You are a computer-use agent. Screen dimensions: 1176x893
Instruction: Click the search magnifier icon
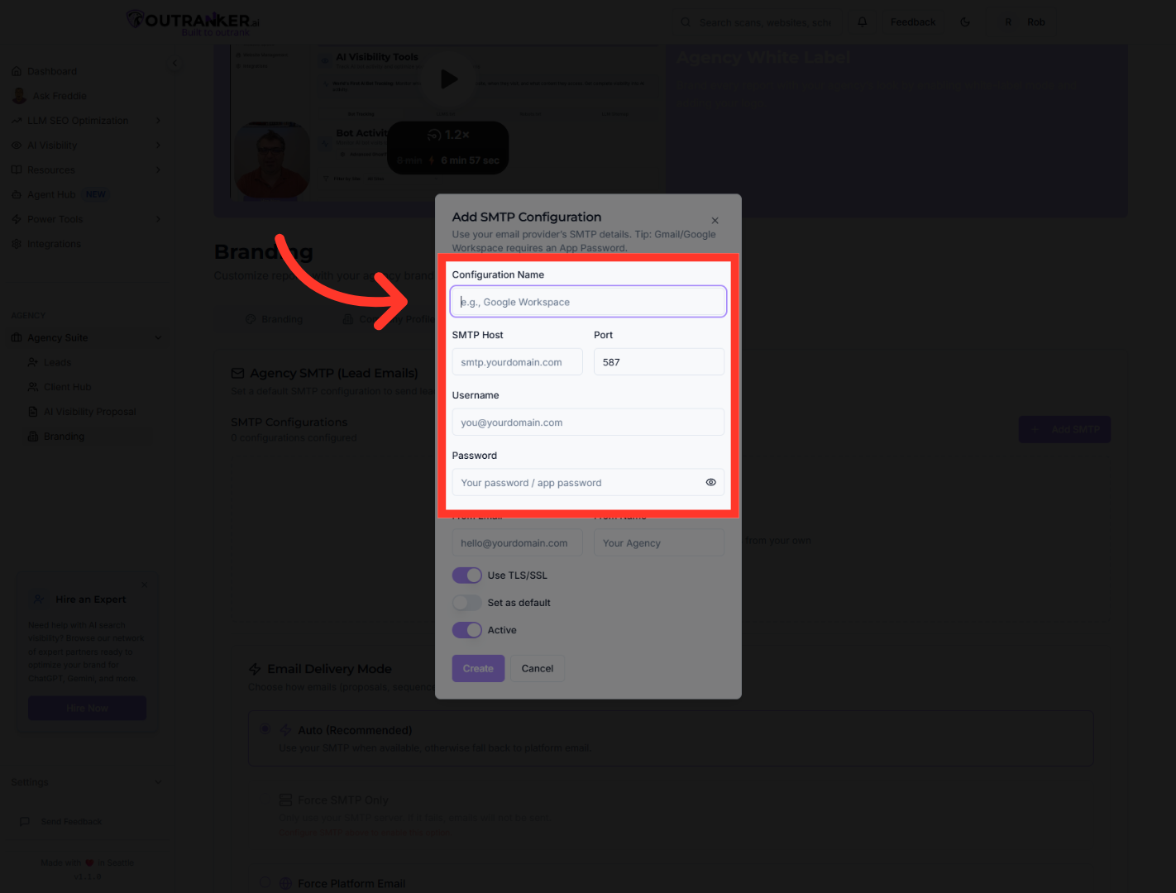pos(686,22)
